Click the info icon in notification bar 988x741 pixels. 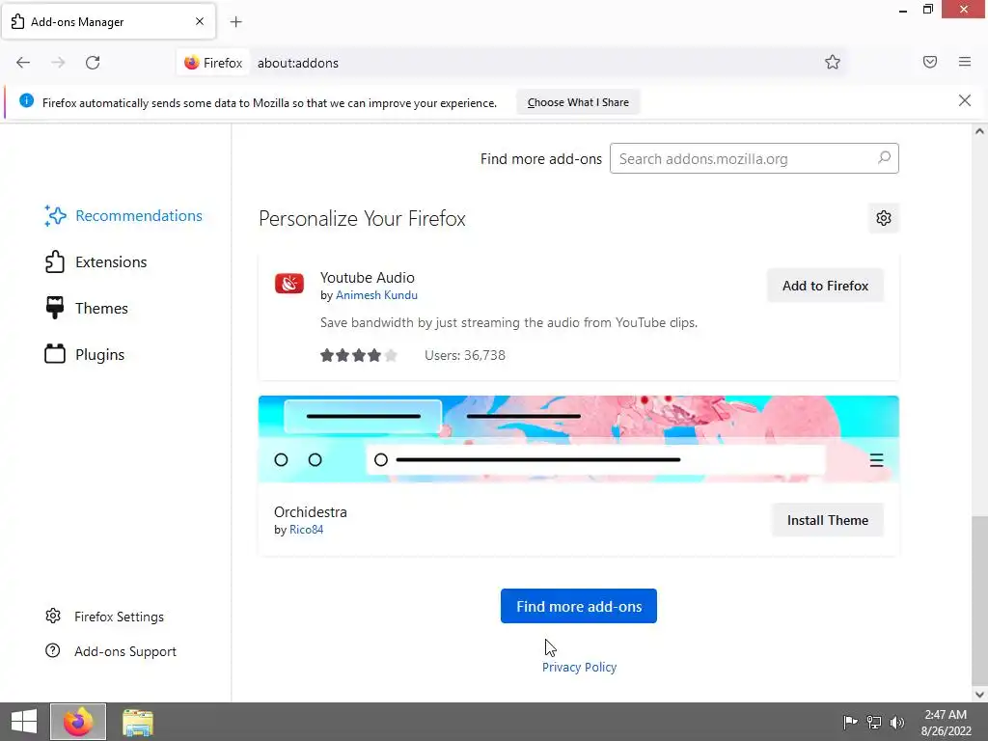[x=26, y=100]
